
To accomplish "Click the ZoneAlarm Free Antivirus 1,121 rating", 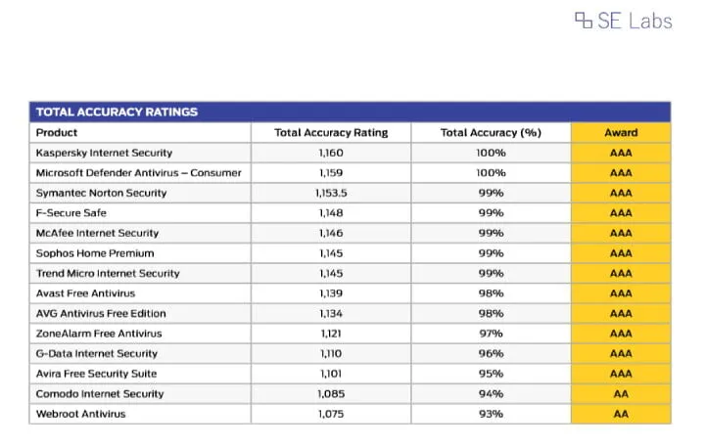I will 331,334.
